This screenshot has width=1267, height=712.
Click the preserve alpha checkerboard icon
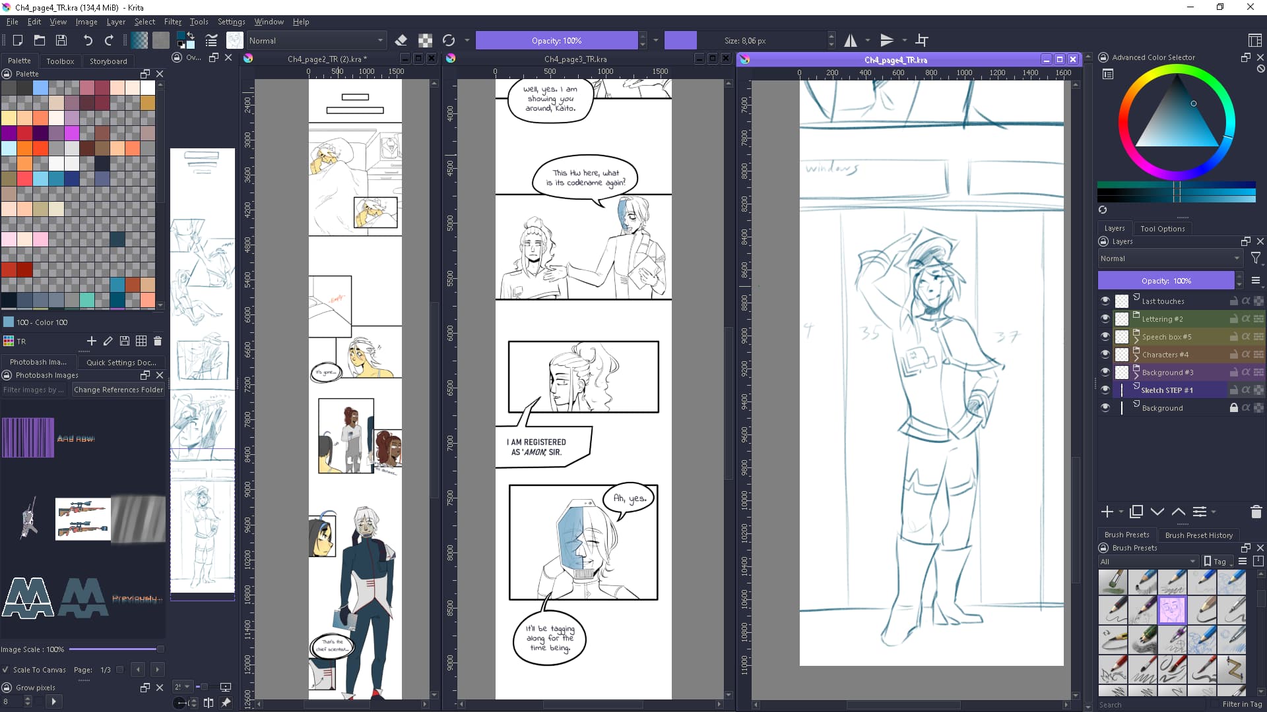(x=425, y=41)
